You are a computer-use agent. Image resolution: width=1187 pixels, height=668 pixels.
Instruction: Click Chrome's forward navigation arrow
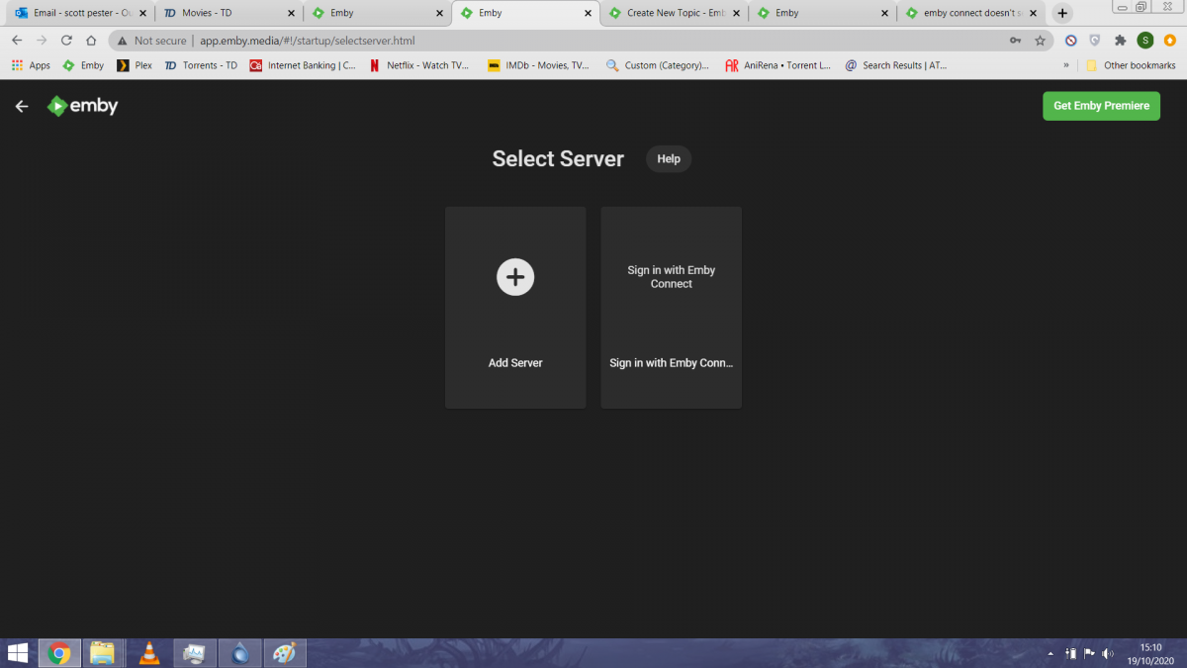[x=42, y=41]
